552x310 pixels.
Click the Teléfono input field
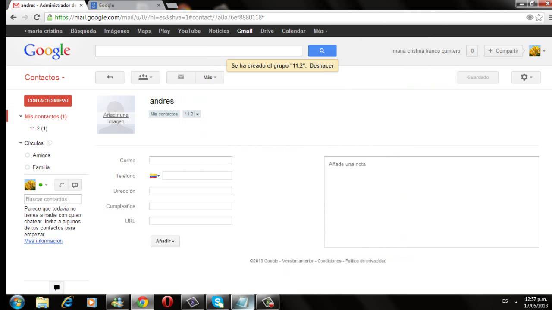(x=197, y=176)
